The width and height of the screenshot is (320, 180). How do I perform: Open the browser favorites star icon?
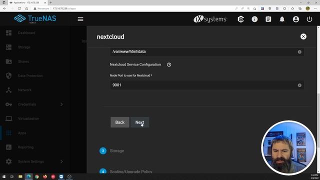click(292, 8)
